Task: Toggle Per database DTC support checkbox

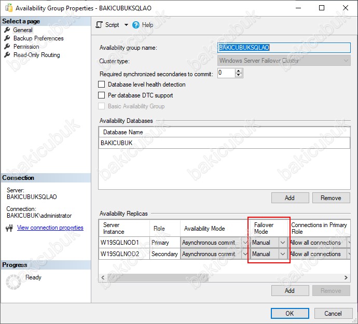Action: click(x=102, y=95)
